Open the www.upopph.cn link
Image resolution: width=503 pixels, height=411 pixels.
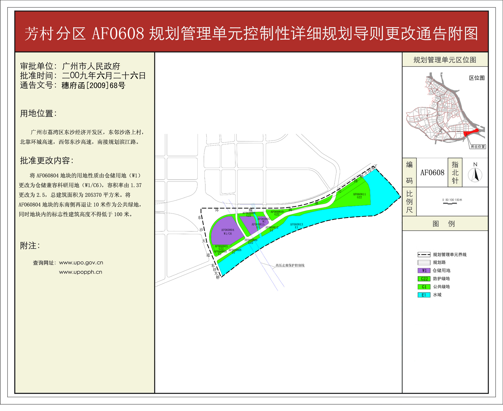coord(80,272)
